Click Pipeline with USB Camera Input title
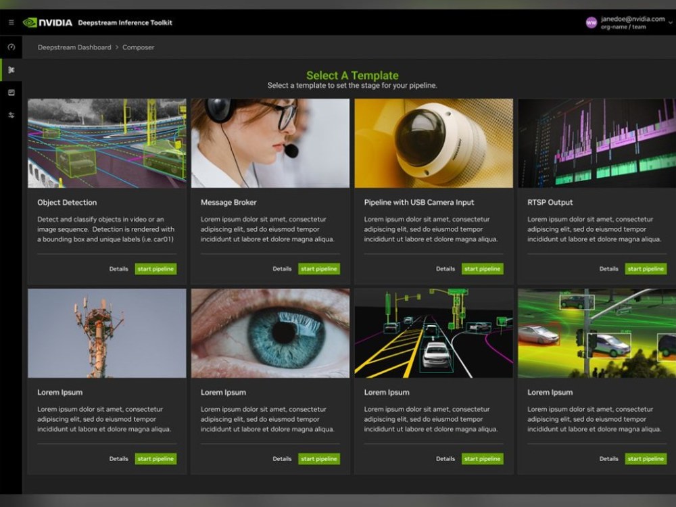The image size is (676, 507). [x=418, y=202]
